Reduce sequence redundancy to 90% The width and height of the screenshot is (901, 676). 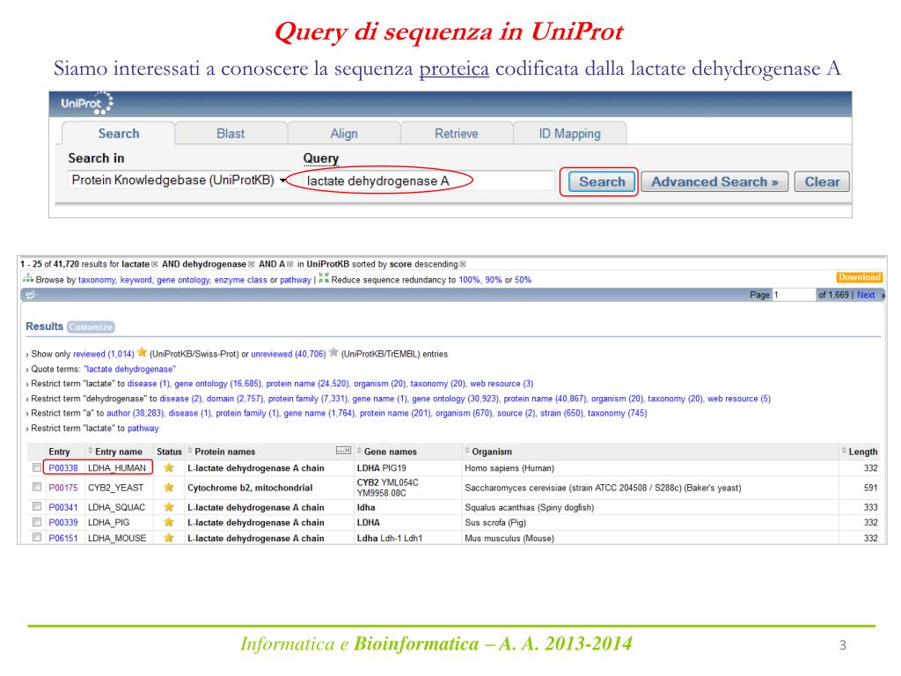[x=493, y=280]
